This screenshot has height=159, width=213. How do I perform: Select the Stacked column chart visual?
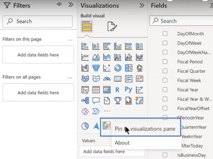coord(96,46)
